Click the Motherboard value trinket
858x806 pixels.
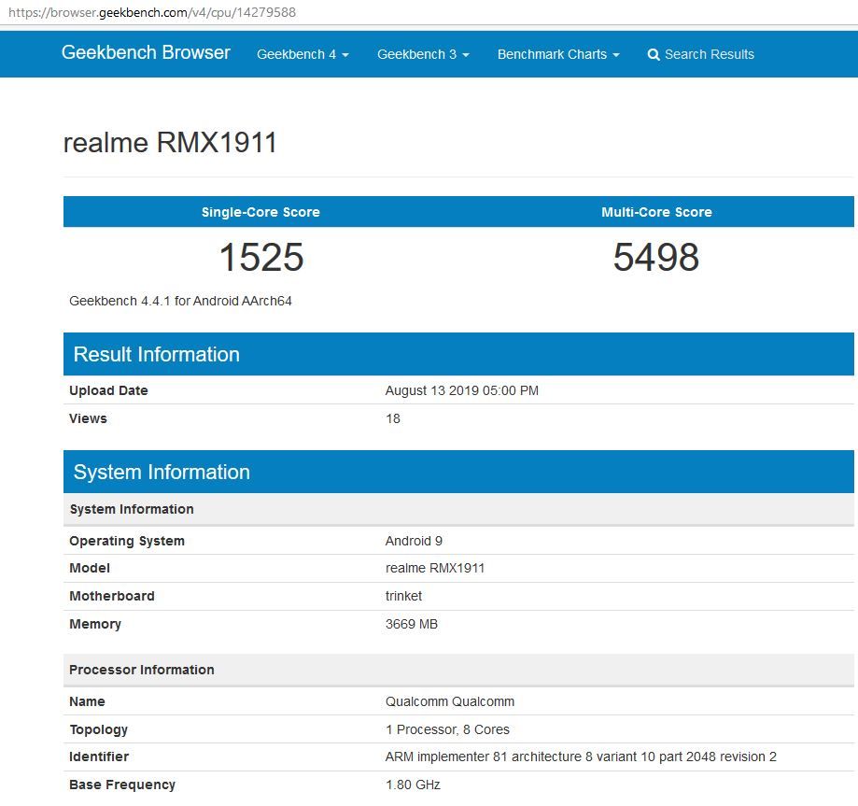[x=405, y=596]
